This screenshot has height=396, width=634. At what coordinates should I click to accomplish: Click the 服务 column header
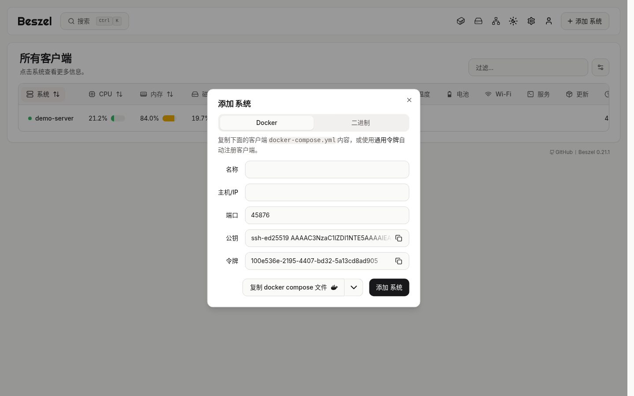click(x=538, y=94)
